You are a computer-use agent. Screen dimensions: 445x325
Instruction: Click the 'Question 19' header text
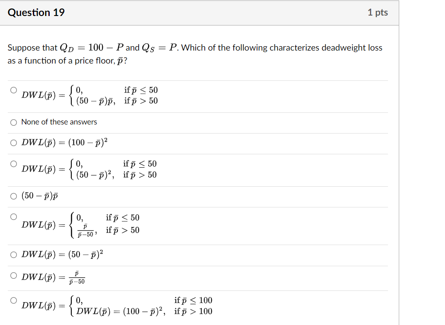tap(36, 12)
